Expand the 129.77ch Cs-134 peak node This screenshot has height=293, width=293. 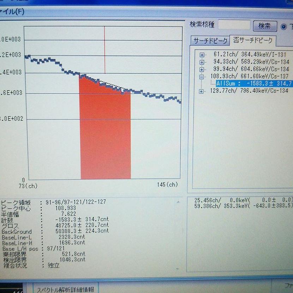[202, 91]
